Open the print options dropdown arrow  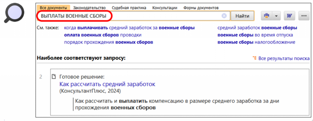(276, 16)
